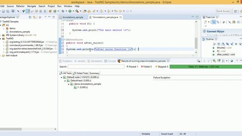Expand the demo package node
This screenshot has width=242, height=136.
(x=4, y=28)
